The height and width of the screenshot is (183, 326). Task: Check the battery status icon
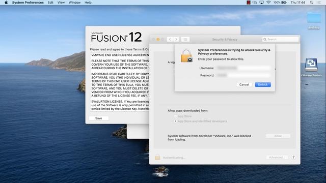click(284, 3)
